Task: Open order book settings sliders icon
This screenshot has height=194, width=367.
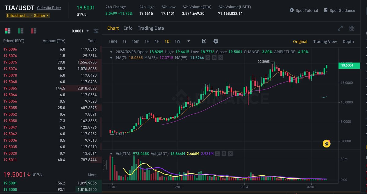Action: (x=96, y=31)
